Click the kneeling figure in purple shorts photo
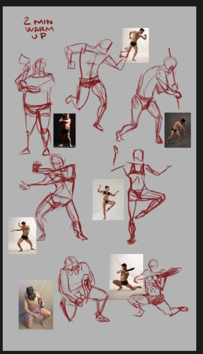203x354 pixels. coord(36,305)
